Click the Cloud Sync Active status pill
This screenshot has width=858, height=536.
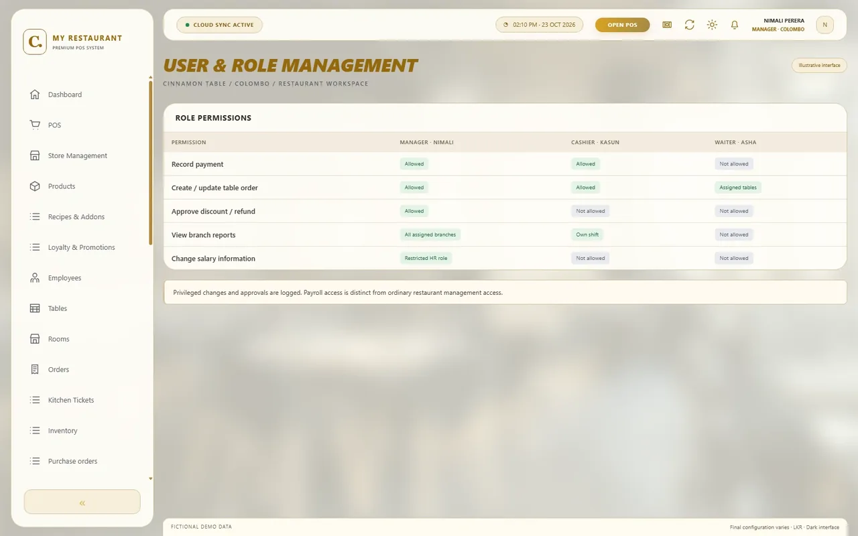pos(220,25)
